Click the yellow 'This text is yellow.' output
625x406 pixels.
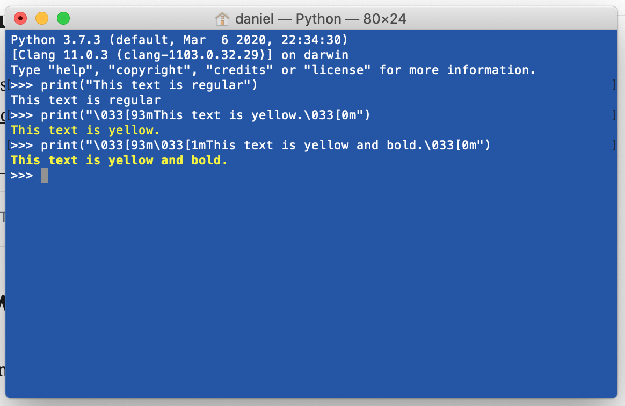pyautogui.click(x=85, y=130)
